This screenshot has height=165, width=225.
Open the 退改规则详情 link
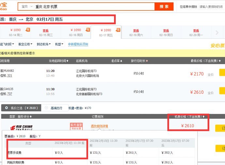[99, 126]
